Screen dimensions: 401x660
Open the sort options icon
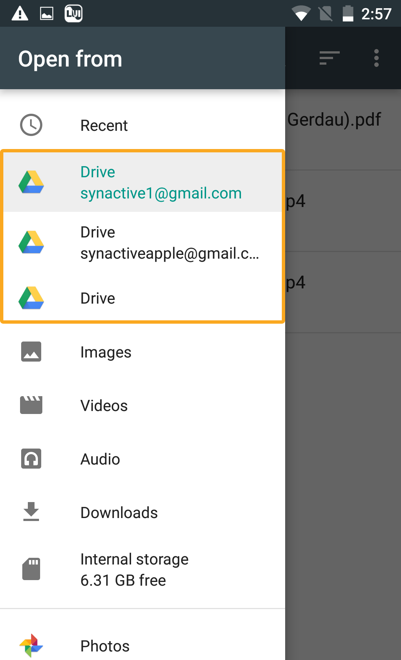[329, 58]
